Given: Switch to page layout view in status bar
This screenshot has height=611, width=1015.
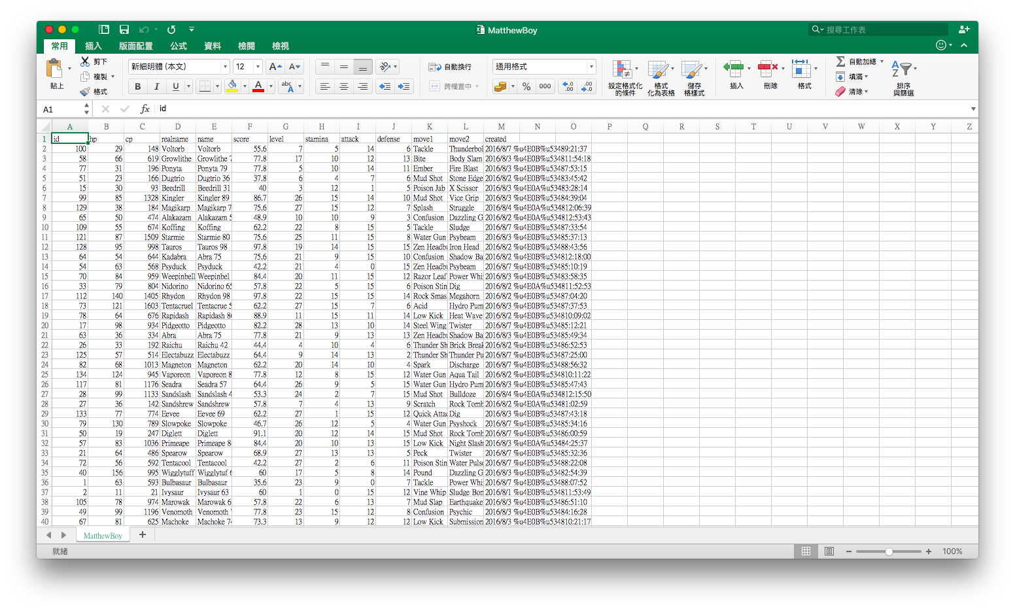Looking at the screenshot, I should click(x=829, y=551).
